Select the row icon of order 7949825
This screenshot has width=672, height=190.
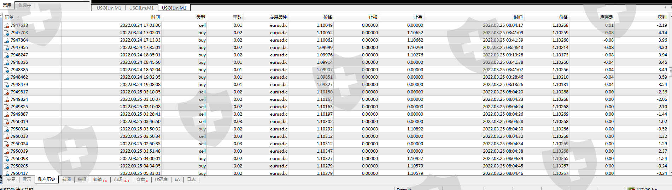tap(6, 107)
